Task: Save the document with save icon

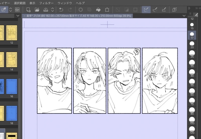Action: point(46,10)
